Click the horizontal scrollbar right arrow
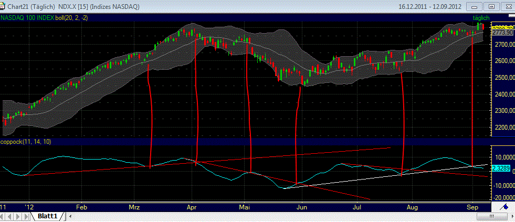Viewport: 515px width, 222px height. coord(512,216)
